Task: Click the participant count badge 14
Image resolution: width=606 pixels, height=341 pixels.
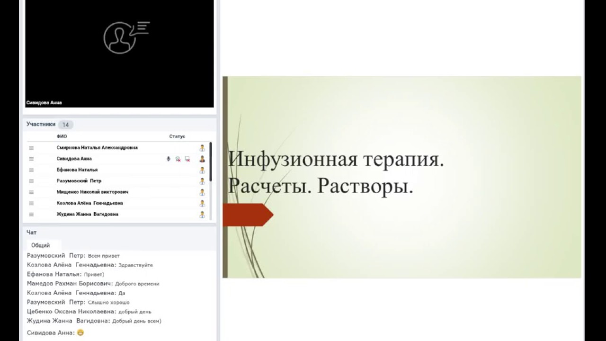Action: point(65,125)
